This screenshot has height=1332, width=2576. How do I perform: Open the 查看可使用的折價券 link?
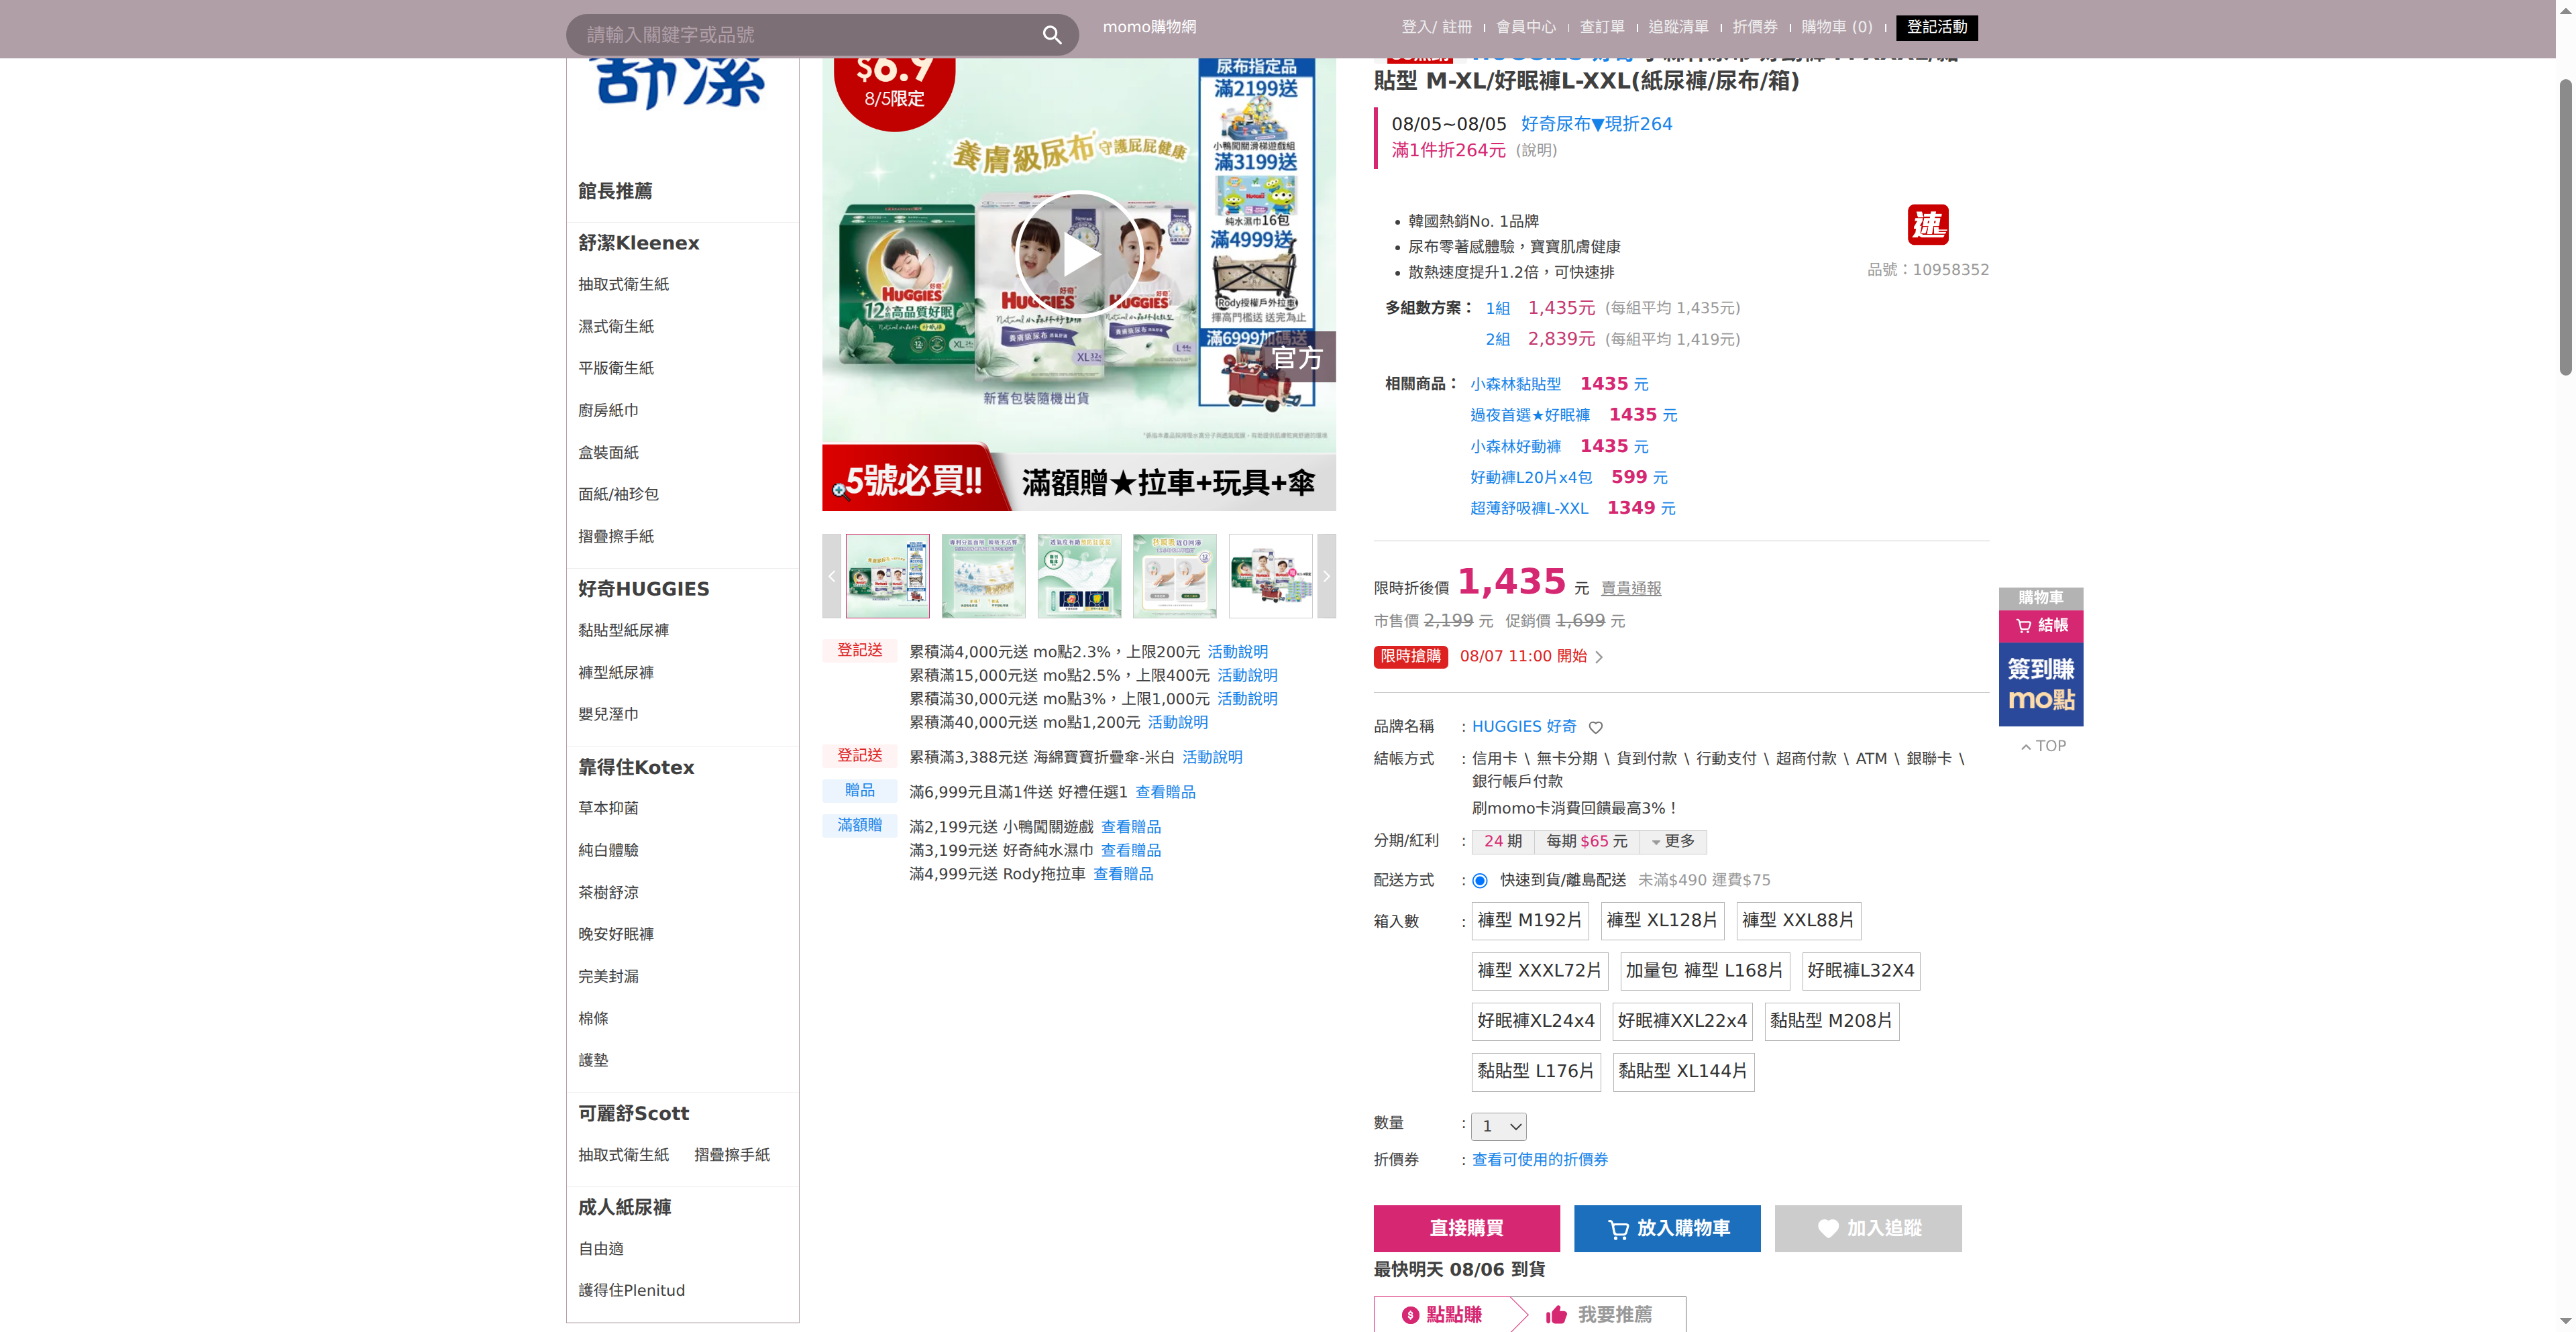1540,1160
